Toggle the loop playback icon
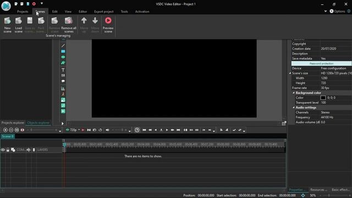This screenshot has width=352, height=198. click(100, 130)
